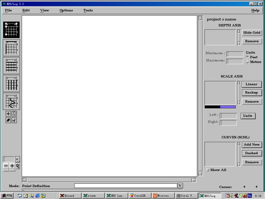Click the magnifier zoom icon
Image resolution: width=265 pixels, height=199 pixels.
18,166
